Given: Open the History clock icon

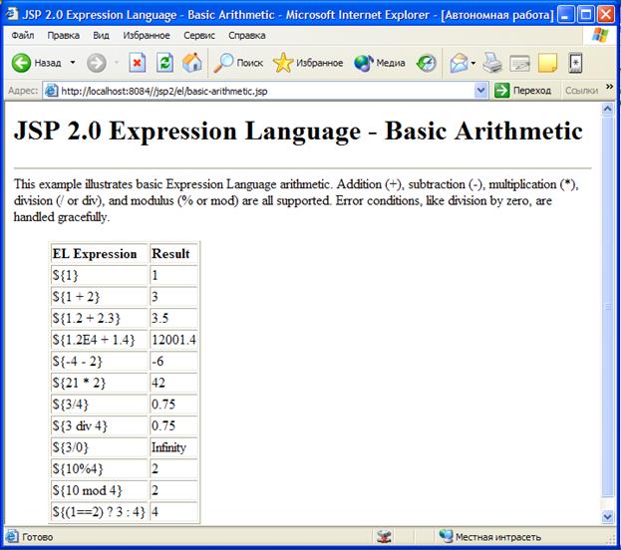Looking at the screenshot, I should 426,63.
